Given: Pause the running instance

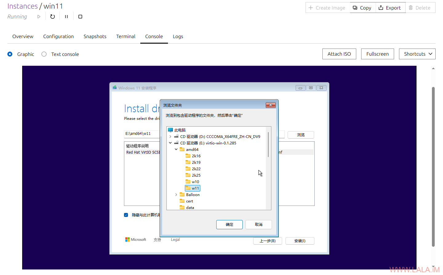Looking at the screenshot, I should [x=66, y=17].
